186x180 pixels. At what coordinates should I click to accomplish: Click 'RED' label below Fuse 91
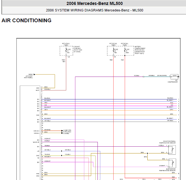pos(111,60)
